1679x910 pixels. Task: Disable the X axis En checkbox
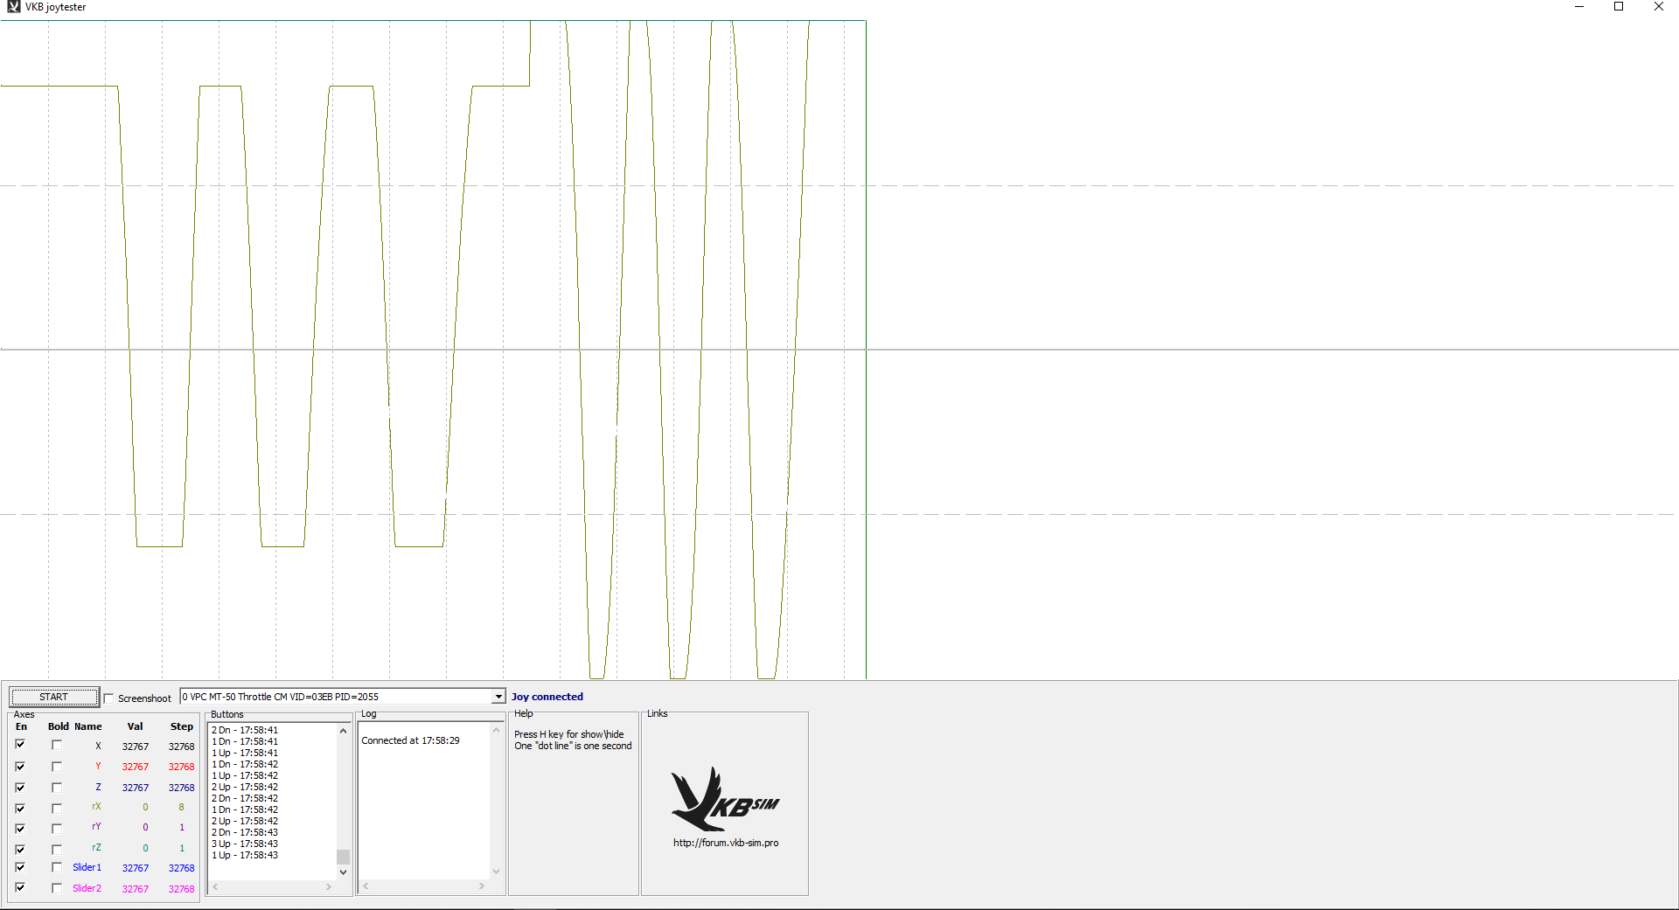(20, 745)
